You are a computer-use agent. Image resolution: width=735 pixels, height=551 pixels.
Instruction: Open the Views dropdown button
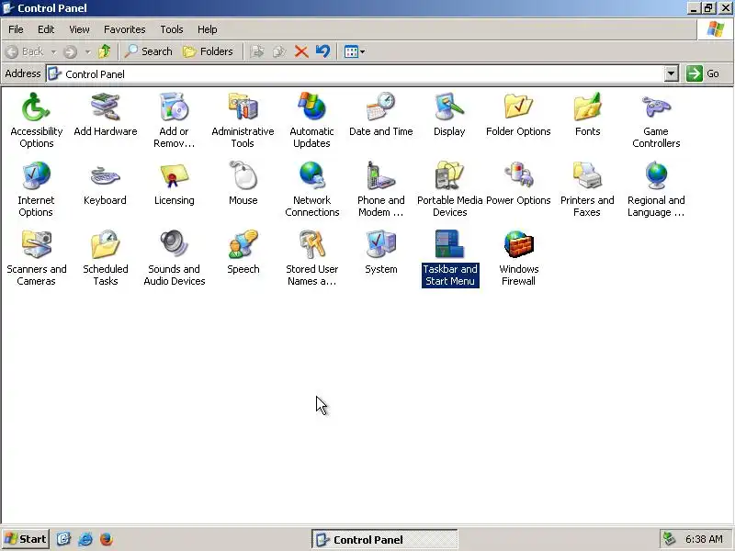pyautogui.click(x=355, y=51)
